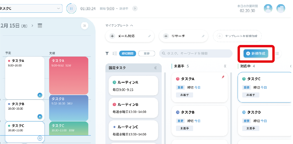
Task: Select the ルーティンA fixed task card
Action: pos(133,85)
